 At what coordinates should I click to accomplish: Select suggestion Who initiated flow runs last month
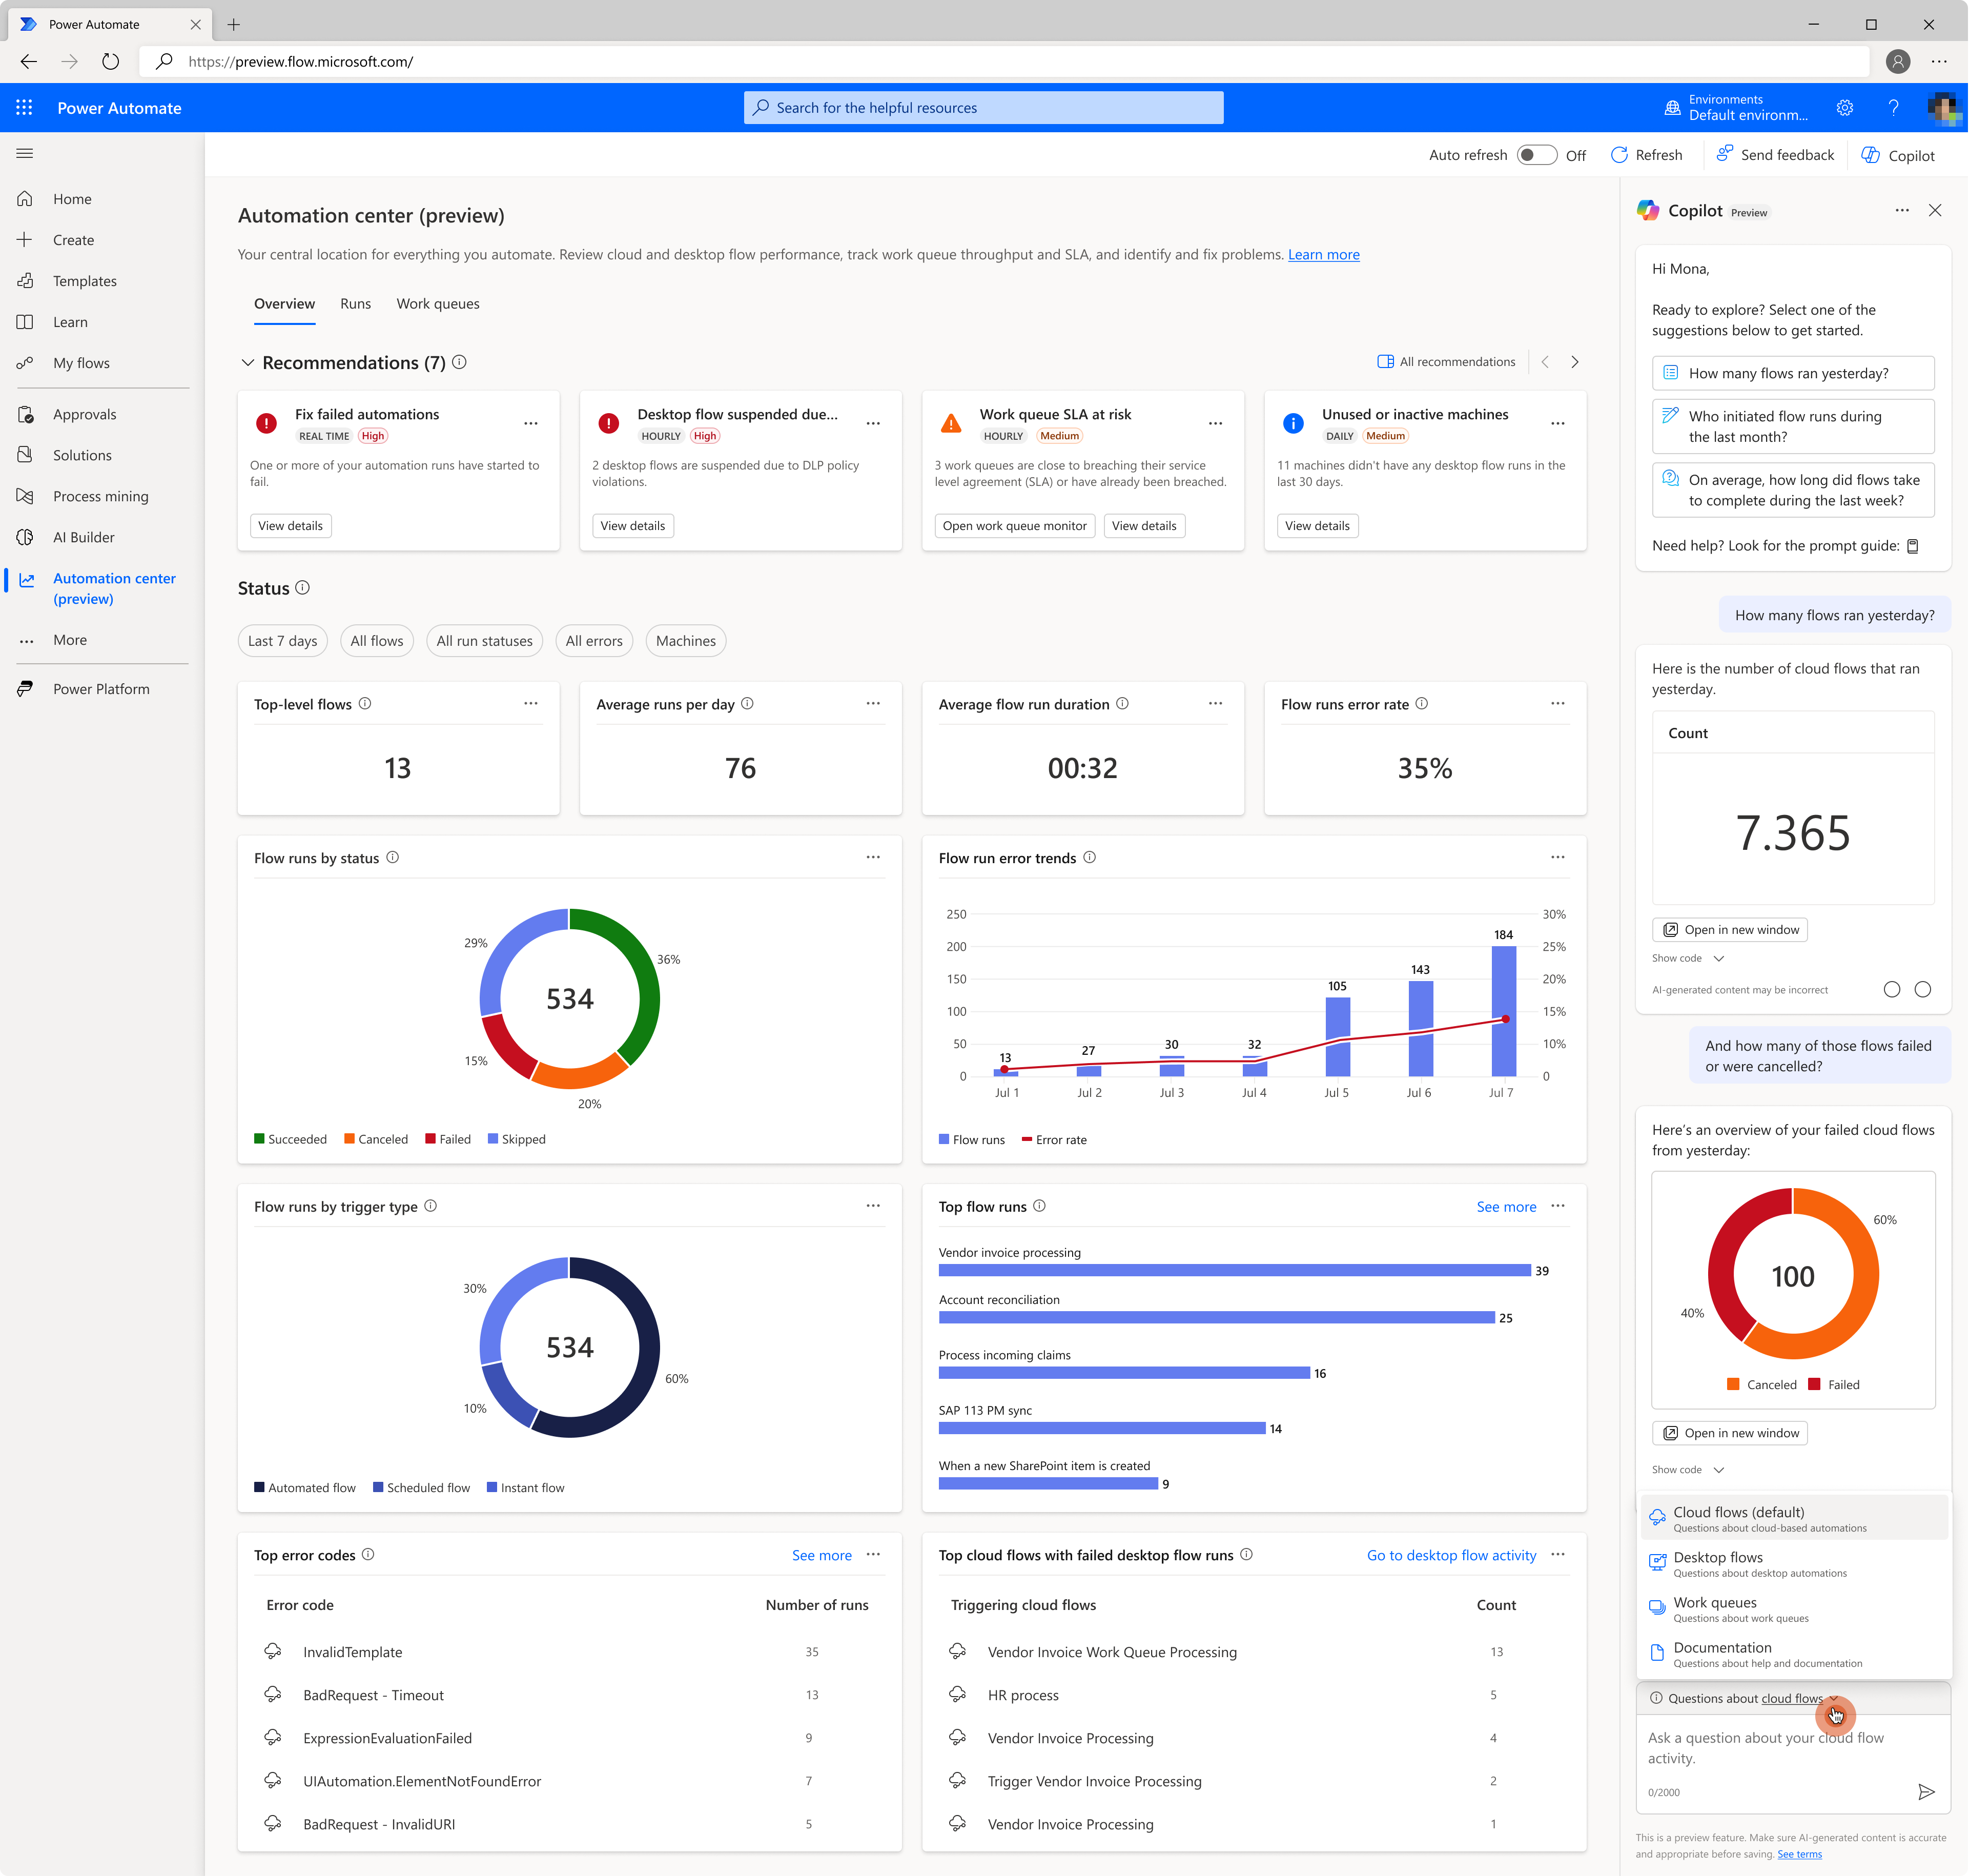(1793, 427)
